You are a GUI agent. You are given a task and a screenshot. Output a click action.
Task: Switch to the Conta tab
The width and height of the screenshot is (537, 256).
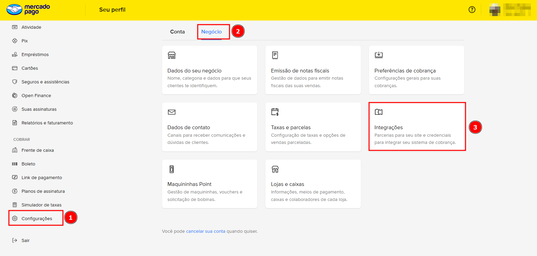tap(177, 32)
